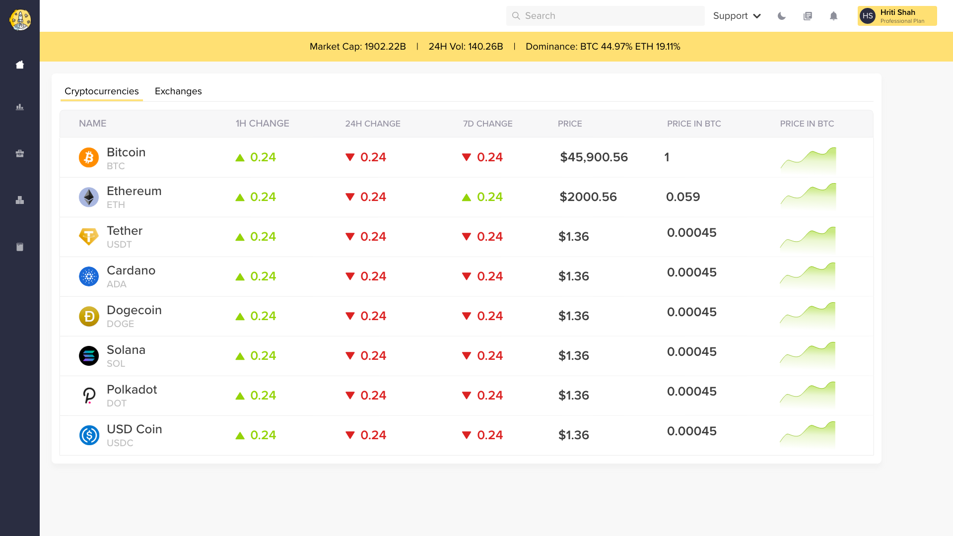Click the Bitcoin coin icon
The height and width of the screenshot is (536, 953).
tap(89, 157)
